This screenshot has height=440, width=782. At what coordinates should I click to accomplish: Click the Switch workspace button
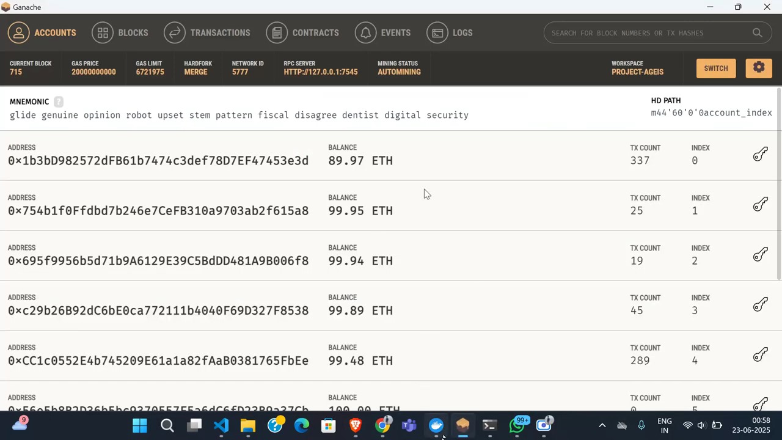[715, 68]
